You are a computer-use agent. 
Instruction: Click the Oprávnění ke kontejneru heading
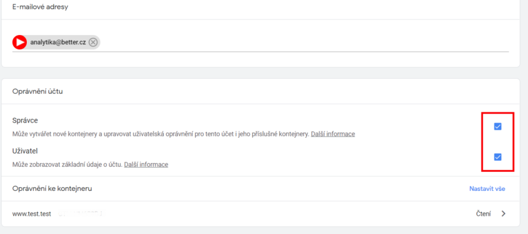coord(52,189)
